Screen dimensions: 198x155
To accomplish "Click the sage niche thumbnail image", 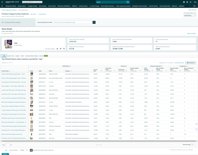I will click(8, 44).
